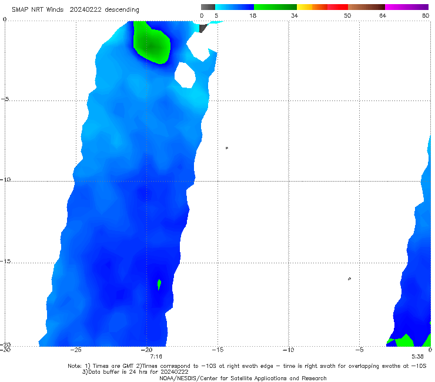The height and width of the screenshot is (382, 435).
Task: Click the dark gray low-wind patch at the top
Action: 203,28
